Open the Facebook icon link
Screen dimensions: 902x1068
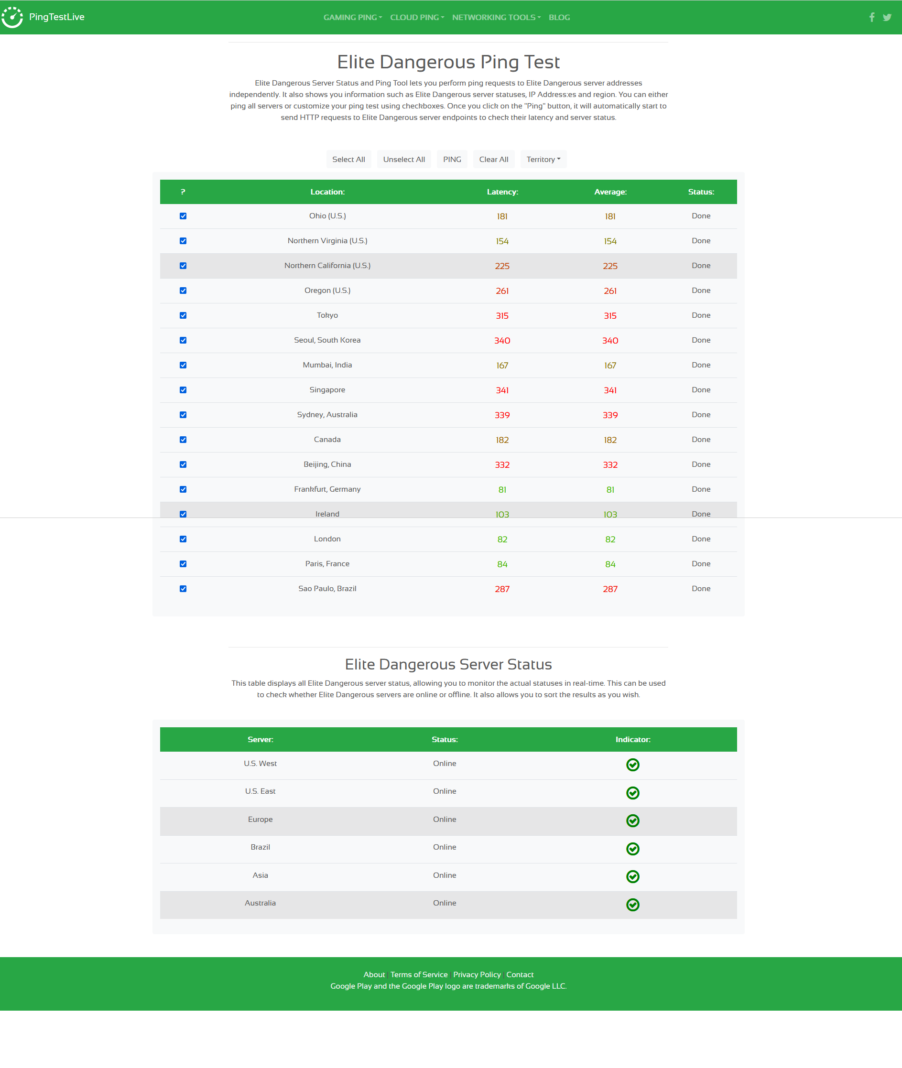click(872, 17)
